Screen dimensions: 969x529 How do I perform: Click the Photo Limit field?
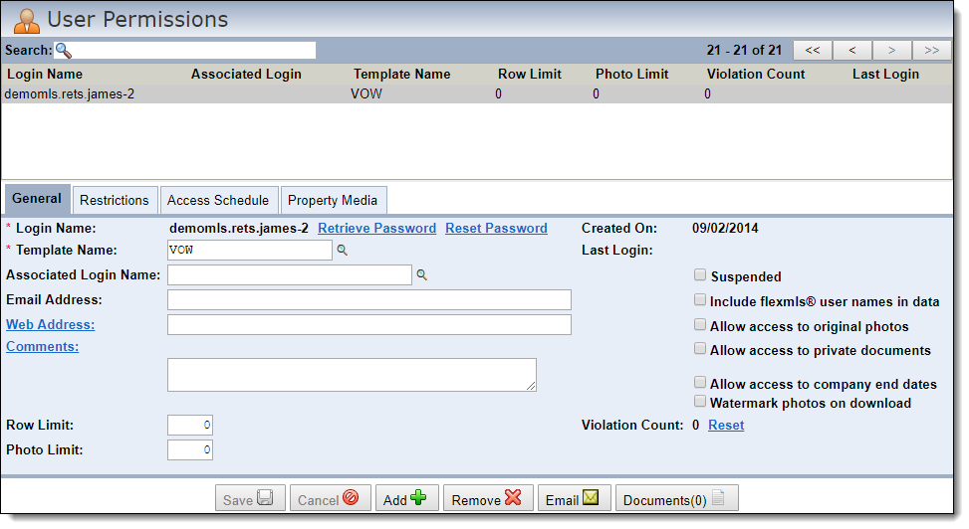point(190,450)
